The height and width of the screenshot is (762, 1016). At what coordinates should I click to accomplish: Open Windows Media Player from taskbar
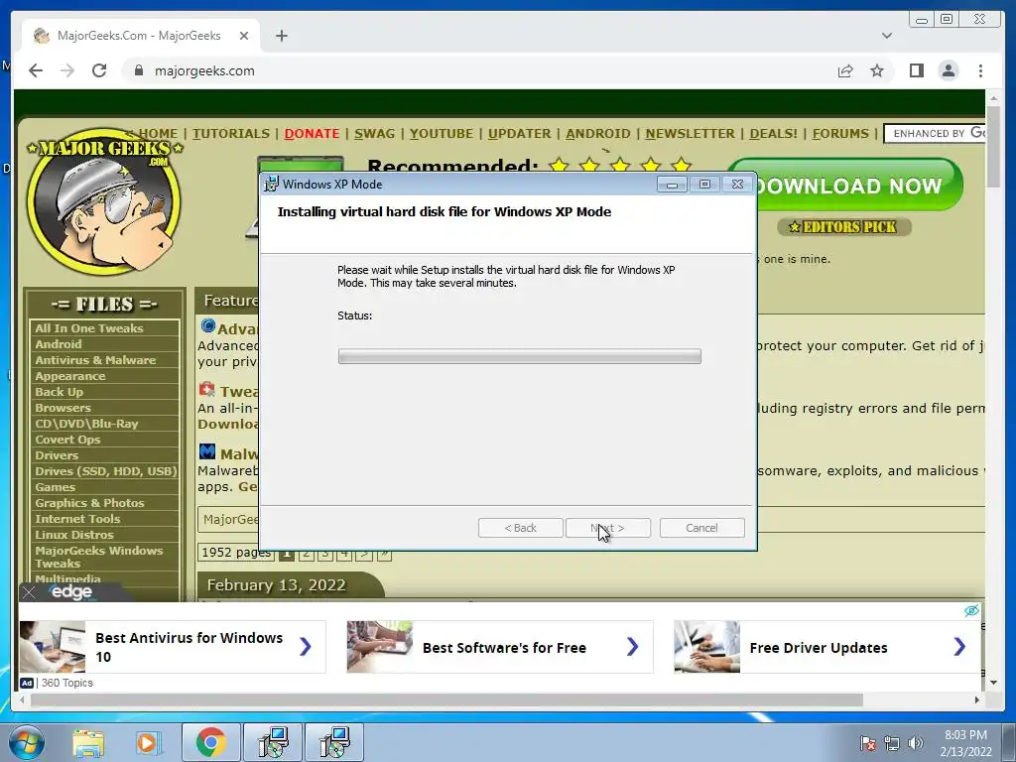click(x=147, y=742)
